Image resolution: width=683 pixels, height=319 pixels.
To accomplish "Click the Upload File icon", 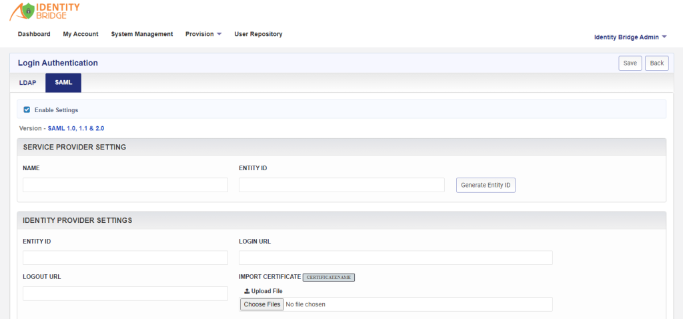I will [x=247, y=291].
